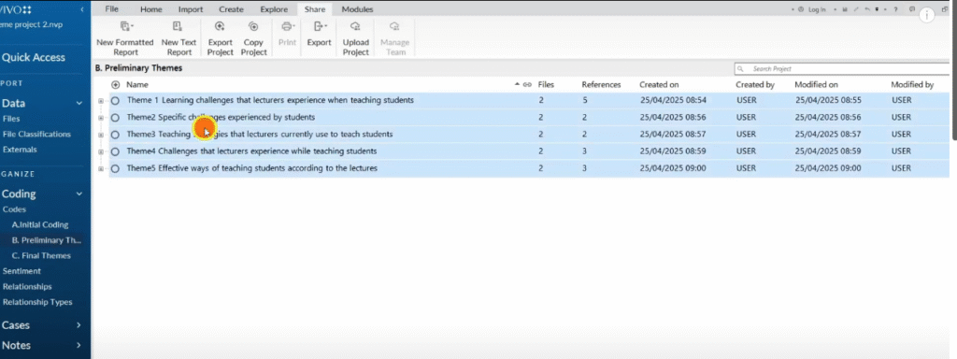The width and height of the screenshot is (957, 359).
Task: Open Externals under Data
Action: coord(20,150)
